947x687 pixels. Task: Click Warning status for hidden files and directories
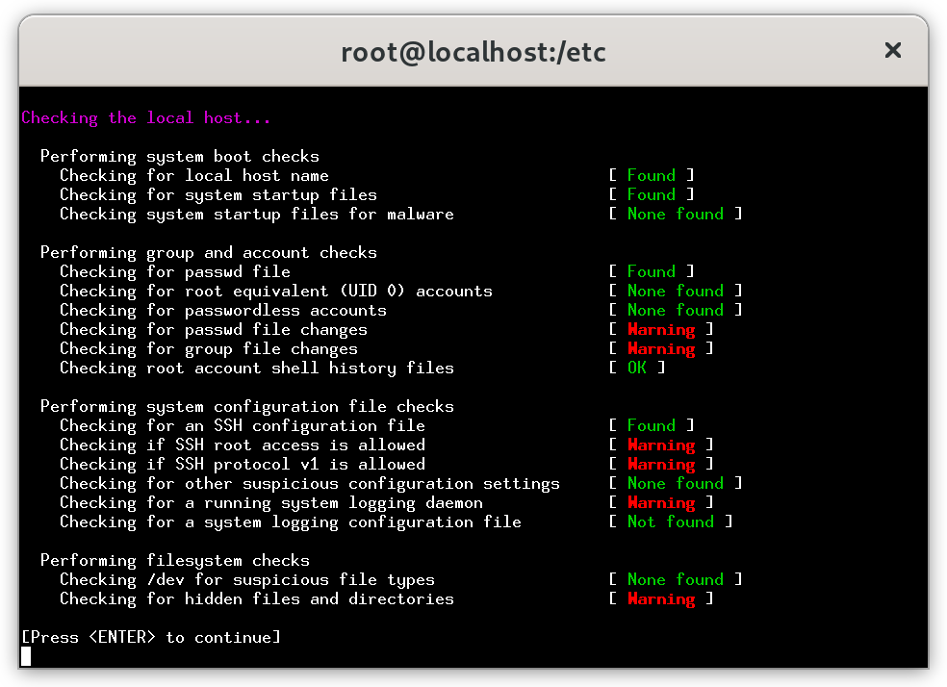tap(661, 598)
